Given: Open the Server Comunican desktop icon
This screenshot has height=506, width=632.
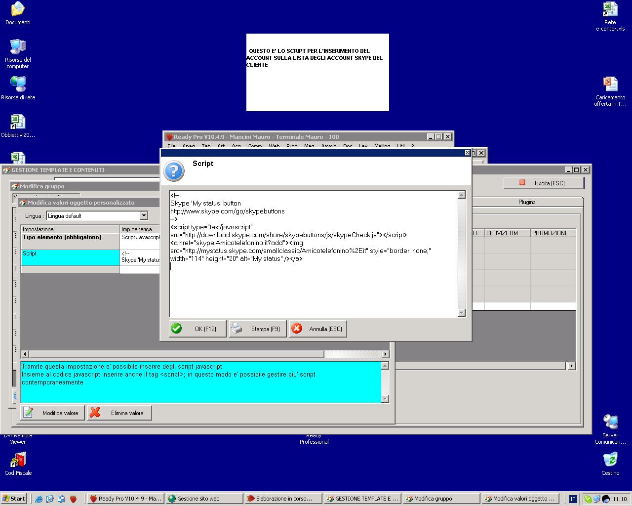Looking at the screenshot, I should pyautogui.click(x=610, y=429).
